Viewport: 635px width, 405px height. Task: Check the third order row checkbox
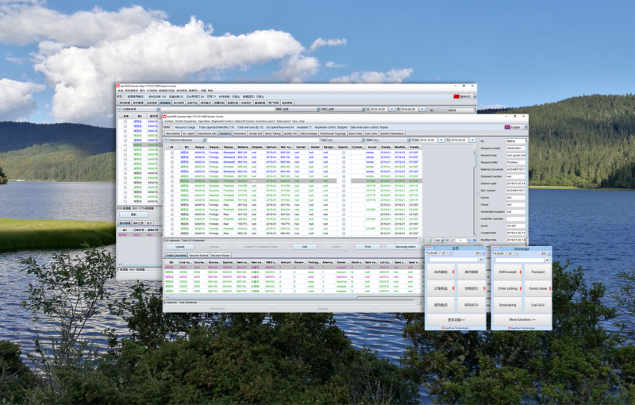172,162
